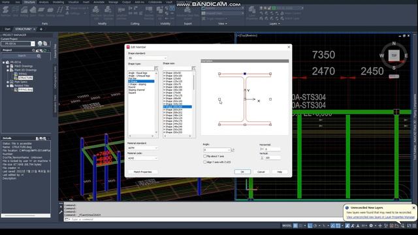Viewport: 418px width, 235px height.
Task: Click the OK button in Edit Member
Action: [x=242, y=172]
